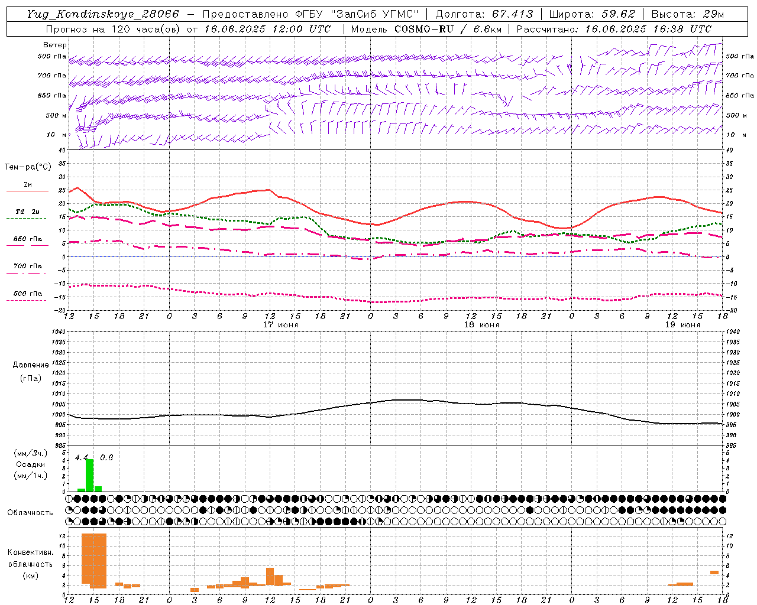
Task: Click the '4.4' precipitation amount value
Action: coord(82,458)
